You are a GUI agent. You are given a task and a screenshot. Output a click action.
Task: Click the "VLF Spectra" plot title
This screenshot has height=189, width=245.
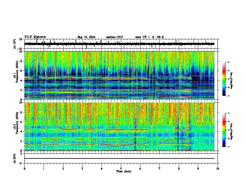[x=35, y=37]
